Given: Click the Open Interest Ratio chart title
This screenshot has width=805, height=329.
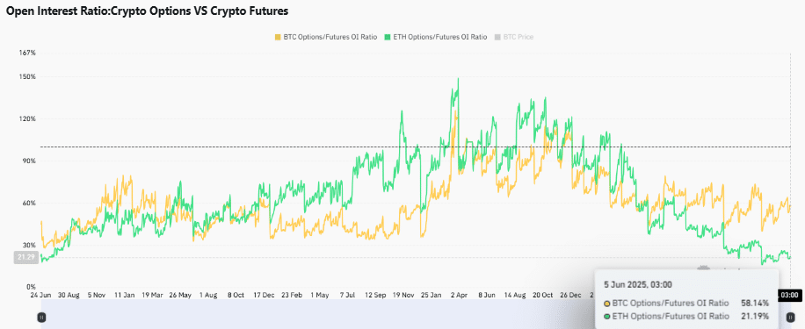Looking at the screenshot, I should pyautogui.click(x=147, y=11).
